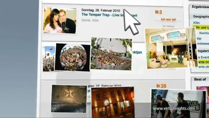The height and width of the screenshot is (118, 209).
Task: Click the Virtual Nights booth photo
Action: (171, 48)
